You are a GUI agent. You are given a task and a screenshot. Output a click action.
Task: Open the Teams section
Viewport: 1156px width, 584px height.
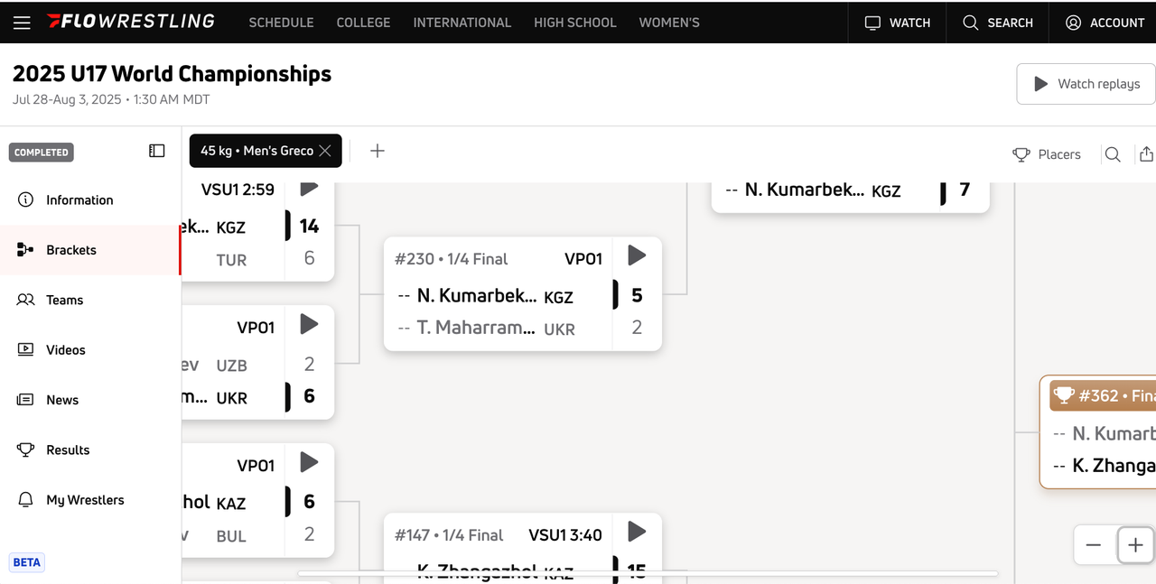[x=65, y=300]
